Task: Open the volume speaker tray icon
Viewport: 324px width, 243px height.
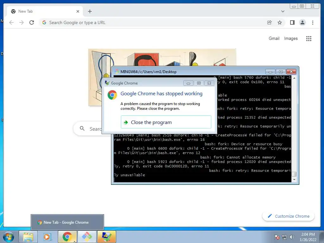Action: point(292,237)
